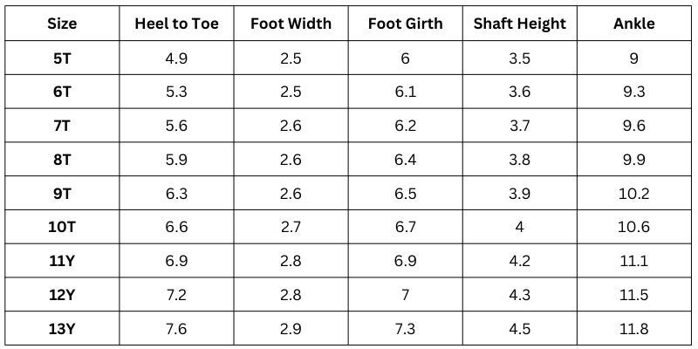Click the 5T size row label

click(x=62, y=58)
